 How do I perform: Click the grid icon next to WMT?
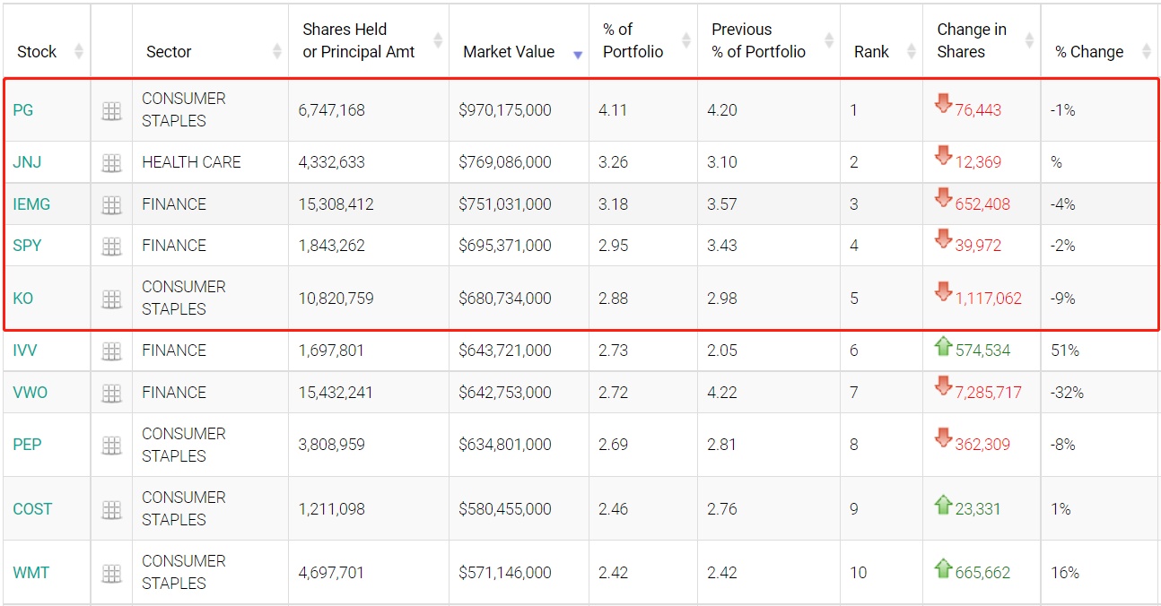(x=111, y=574)
